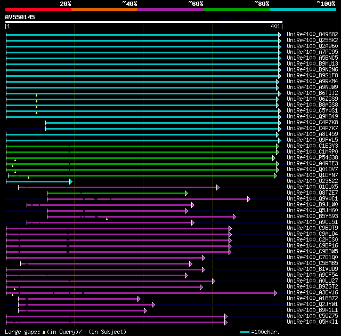Select the UniRef100_P54638 label
Viewport: 341px width, 336px height.
(312, 157)
